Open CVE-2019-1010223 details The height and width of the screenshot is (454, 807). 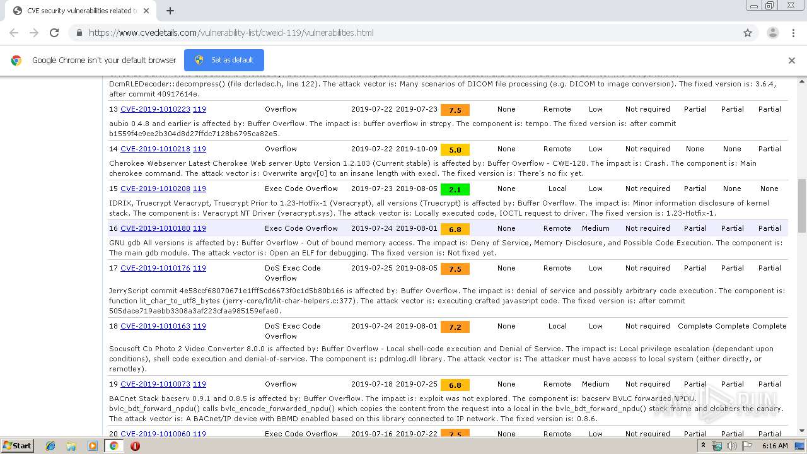tap(155, 109)
